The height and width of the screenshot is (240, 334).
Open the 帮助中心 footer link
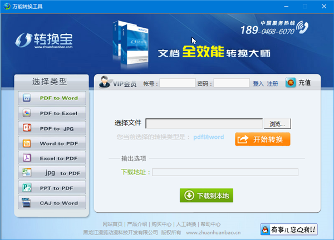(x=210, y=224)
